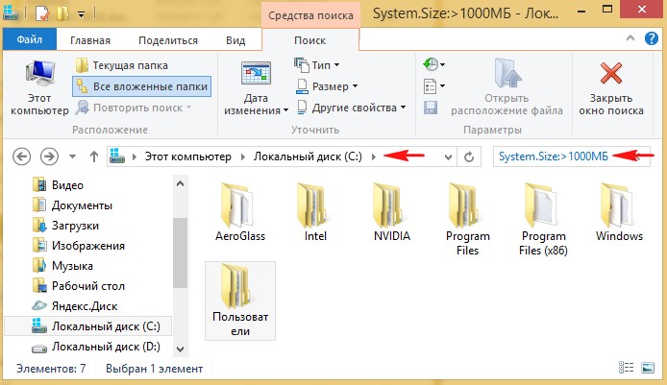The width and height of the screenshot is (667, 385).
Task: Click the Открыть расположение файла icon
Action: [x=506, y=73]
